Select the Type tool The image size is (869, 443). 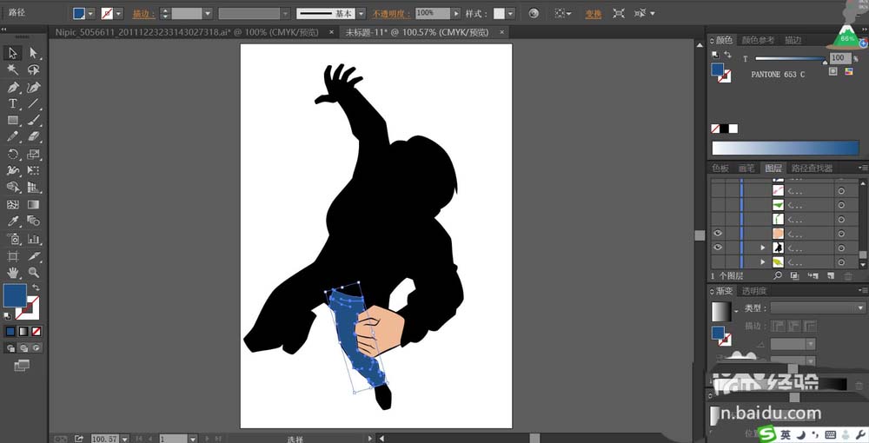point(13,103)
